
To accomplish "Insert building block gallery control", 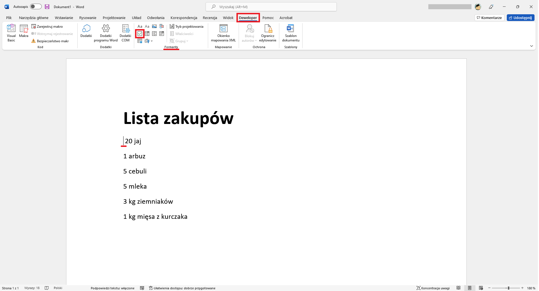I will [x=162, y=27].
